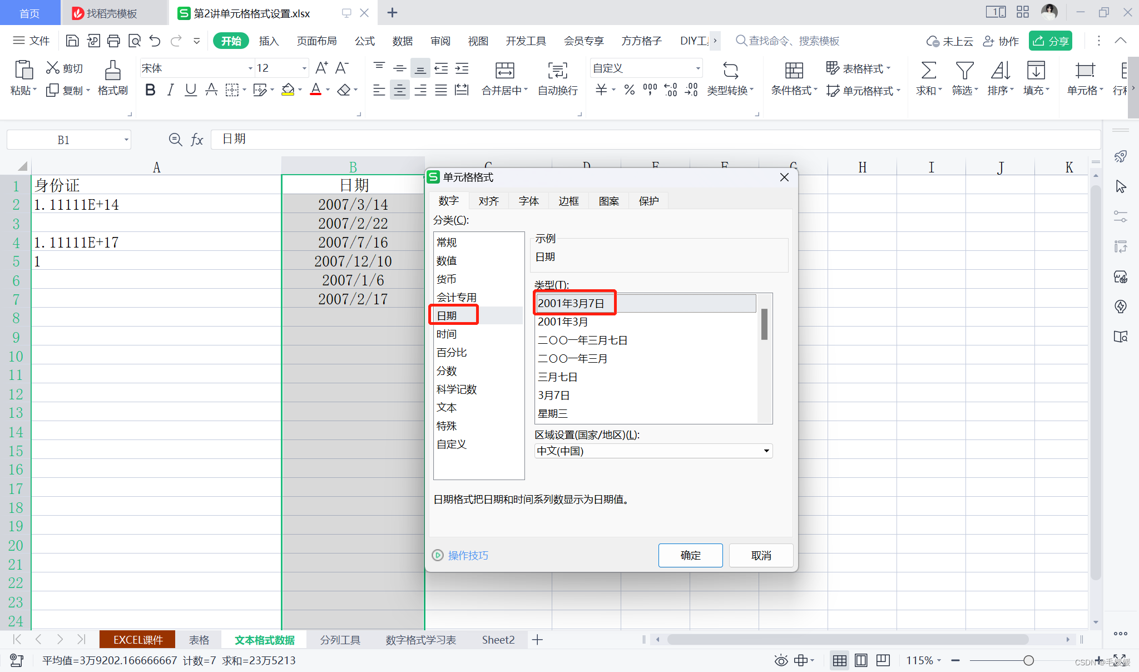The height and width of the screenshot is (672, 1139).
Task: Click the font color red A swatch
Action: click(315, 90)
